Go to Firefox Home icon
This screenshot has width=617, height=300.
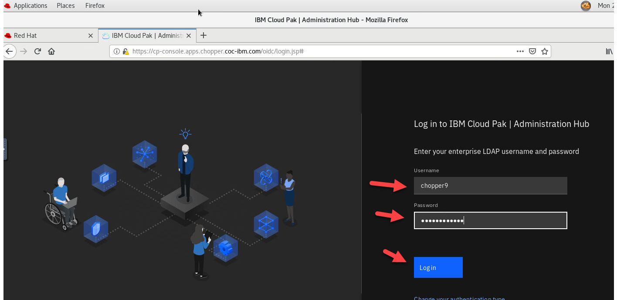pos(51,51)
